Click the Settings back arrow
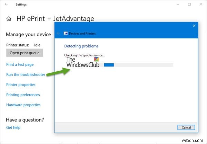 (7, 4)
